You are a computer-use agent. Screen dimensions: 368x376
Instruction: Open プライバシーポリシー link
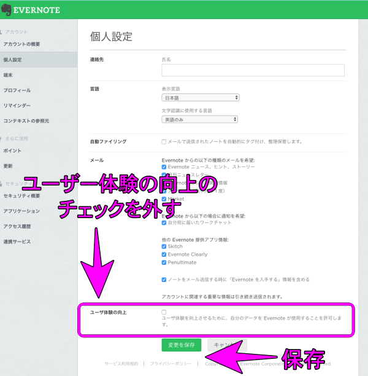[171, 364]
